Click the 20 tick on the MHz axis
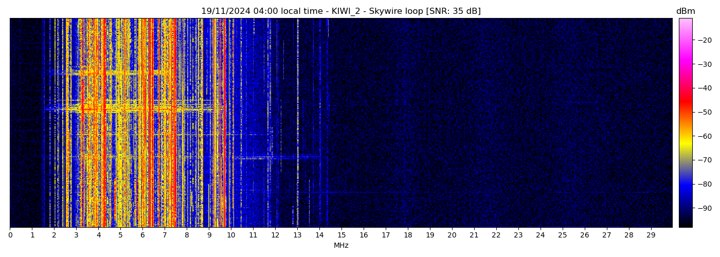720x257 pixels. [452, 235]
